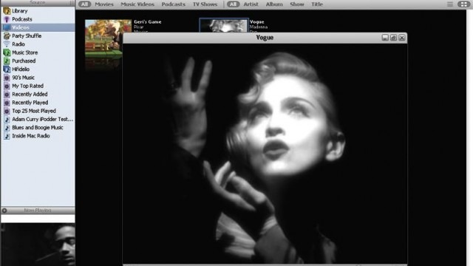Click Recently Played smart playlist icon

click(x=7, y=103)
